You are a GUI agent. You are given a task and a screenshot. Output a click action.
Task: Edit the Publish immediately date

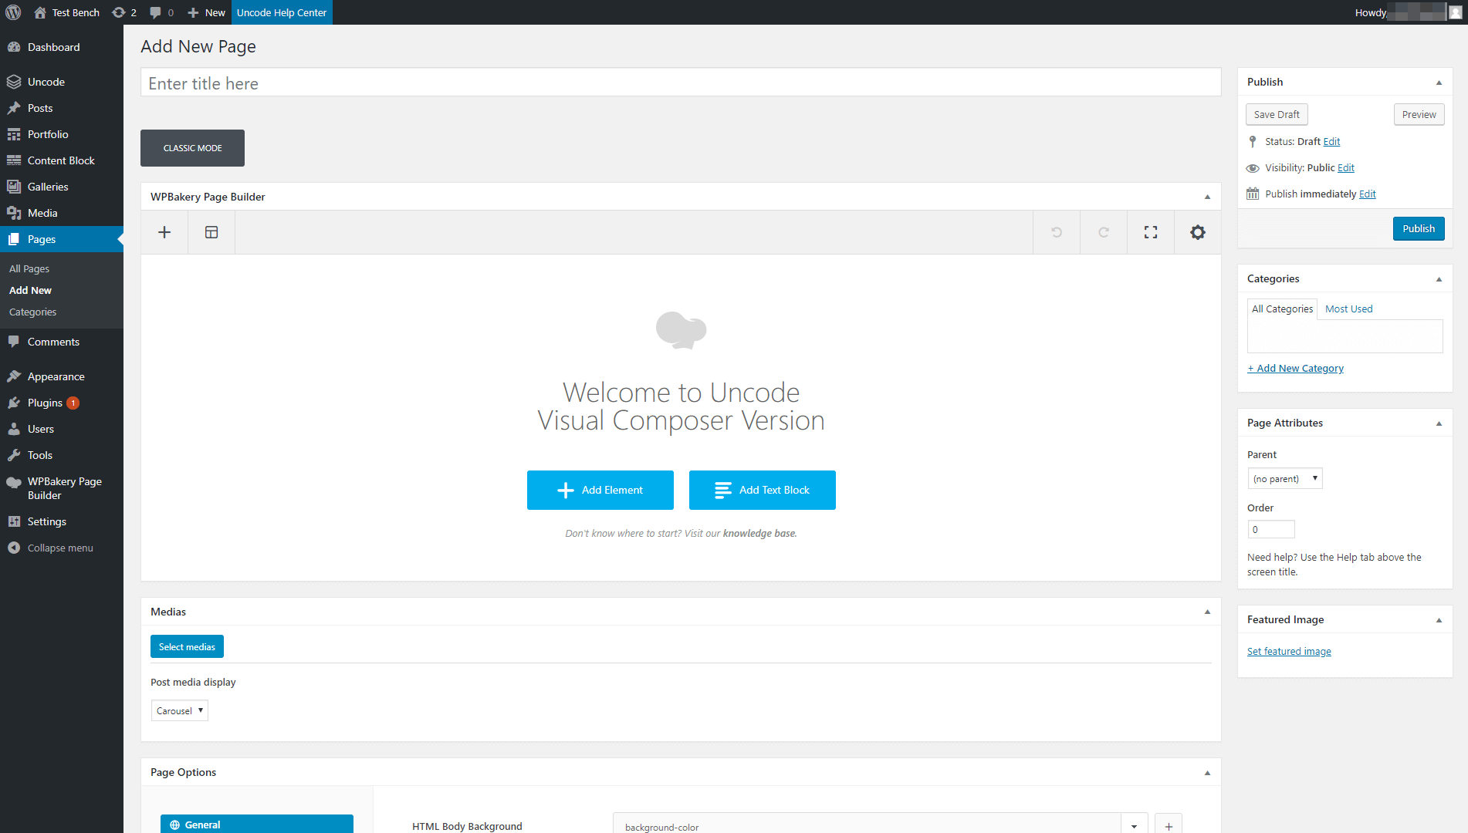coord(1367,194)
